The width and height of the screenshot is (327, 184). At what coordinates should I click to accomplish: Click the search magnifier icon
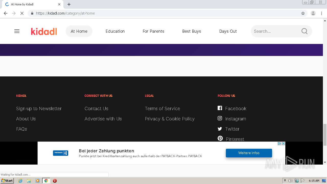pyautogui.click(x=305, y=31)
